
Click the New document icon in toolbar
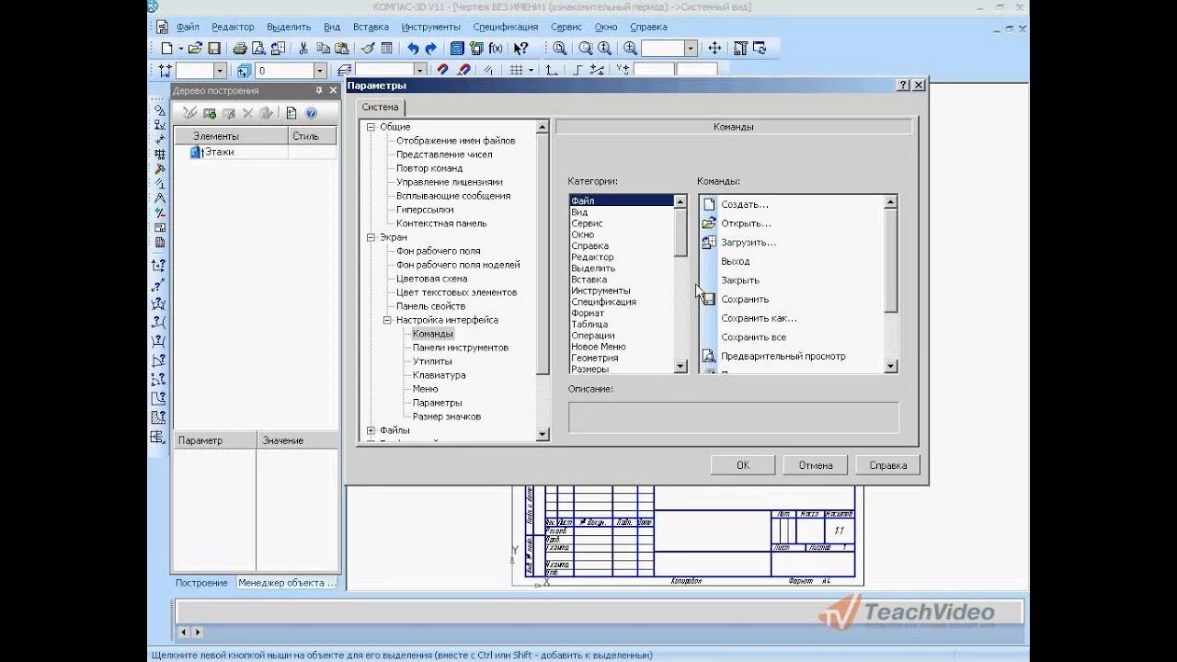[166, 48]
